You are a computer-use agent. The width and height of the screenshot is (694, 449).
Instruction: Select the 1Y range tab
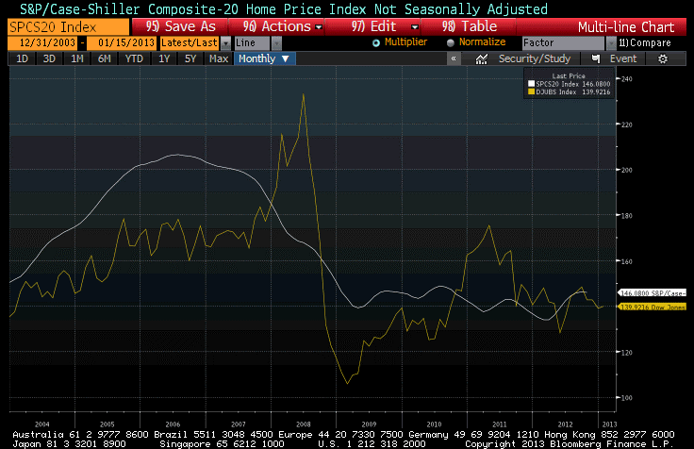(164, 58)
